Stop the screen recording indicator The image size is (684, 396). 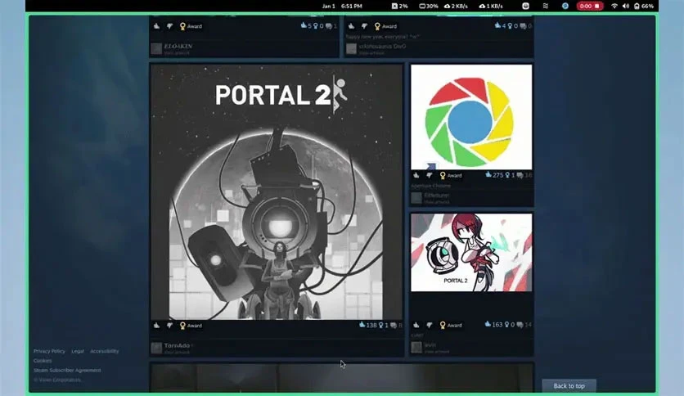click(x=590, y=6)
